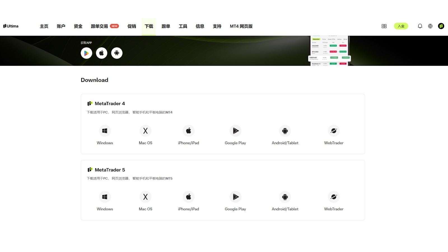Open the user profile avatar menu
This screenshot has width=448, height=252.
[x=441, y=26]
